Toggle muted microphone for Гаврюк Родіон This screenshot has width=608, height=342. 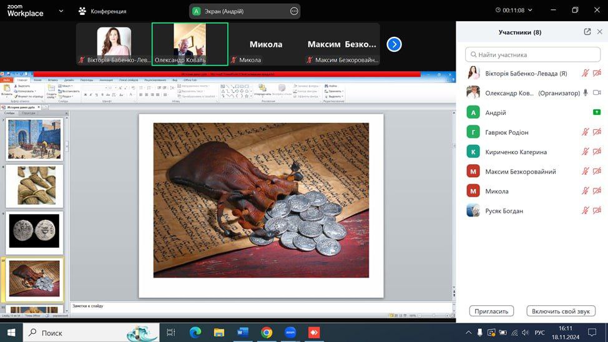tap(585, 132)
